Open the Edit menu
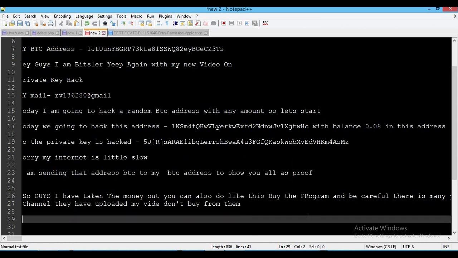The width and height of the screenshot is (458, 258). 16,16
